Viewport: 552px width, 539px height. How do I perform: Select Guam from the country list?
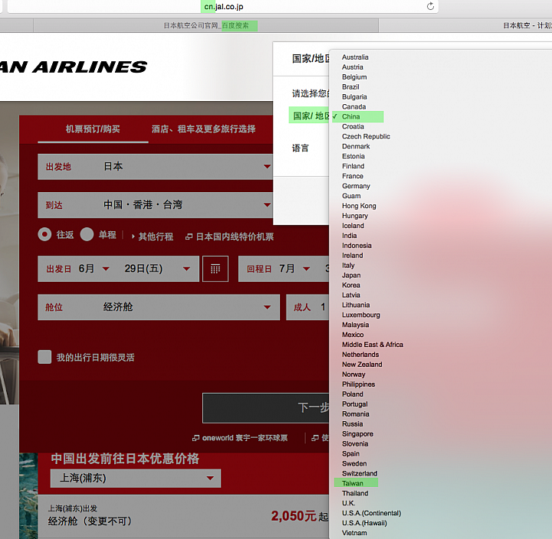[351, 196]
